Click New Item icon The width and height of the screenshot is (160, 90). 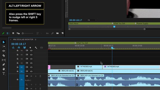click(62, 33)
